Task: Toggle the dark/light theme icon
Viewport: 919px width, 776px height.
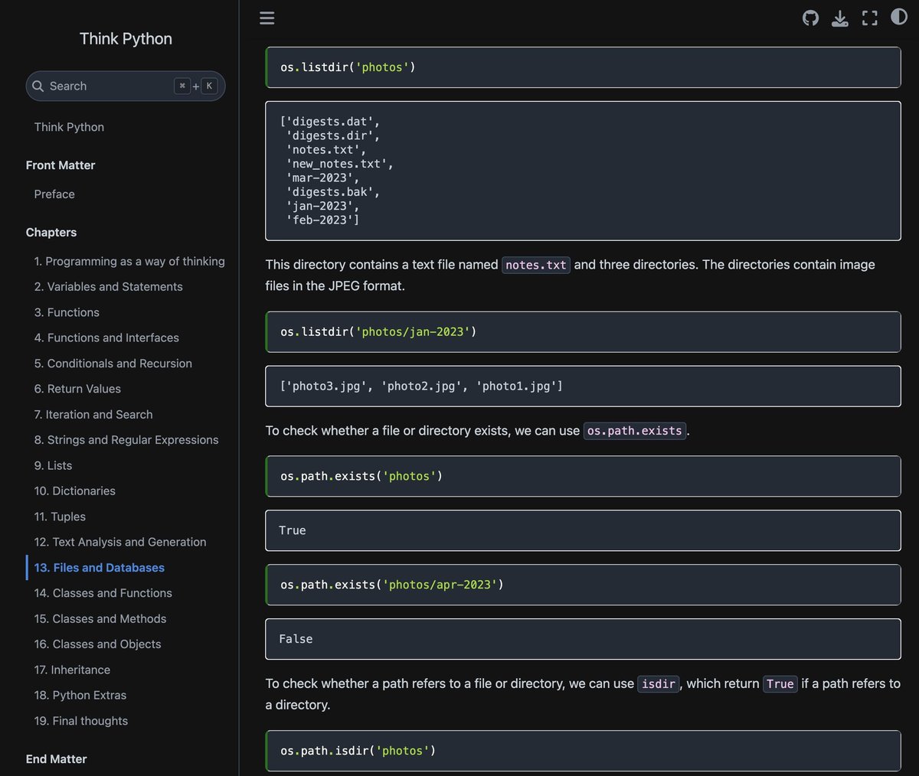Action: (x=899, y=17)
